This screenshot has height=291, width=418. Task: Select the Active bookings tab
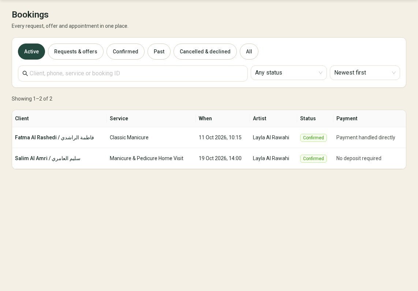31,52
